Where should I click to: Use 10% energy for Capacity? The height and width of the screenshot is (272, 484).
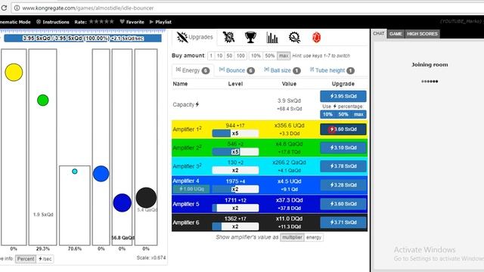[x=327, y=114]
